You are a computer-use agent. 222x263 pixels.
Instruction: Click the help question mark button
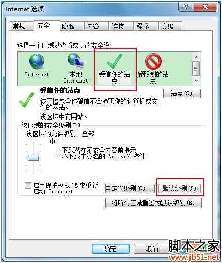tap(186, 7)
